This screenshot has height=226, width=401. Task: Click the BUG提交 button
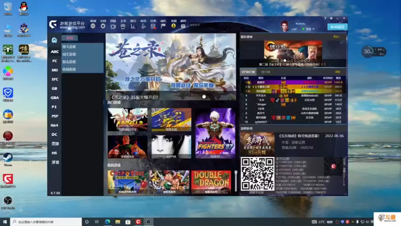pos(337,27)
